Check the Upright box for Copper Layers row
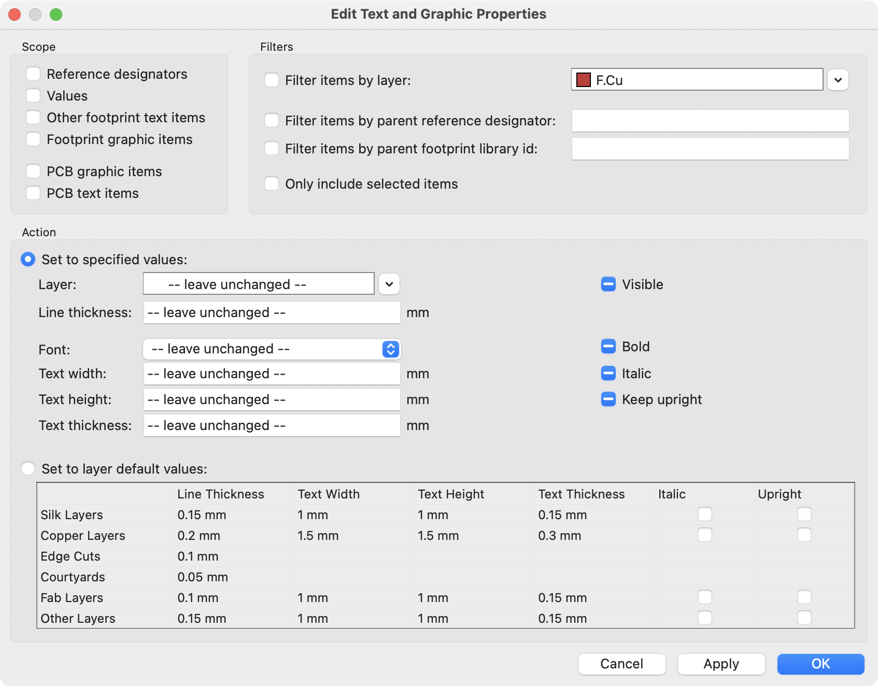Screen dimensions: 878x686 coord(804,535)
